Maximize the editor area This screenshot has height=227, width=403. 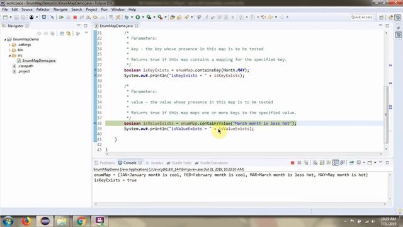(387, 25)
